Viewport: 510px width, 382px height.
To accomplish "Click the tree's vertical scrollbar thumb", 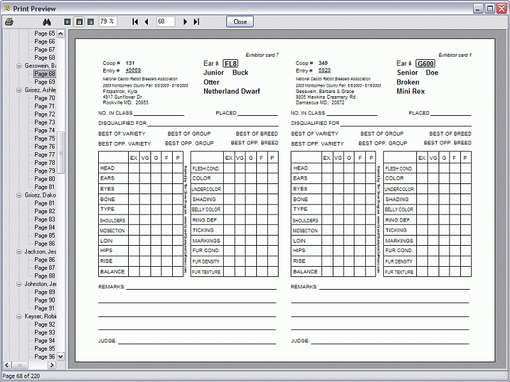I will (61, 152).
